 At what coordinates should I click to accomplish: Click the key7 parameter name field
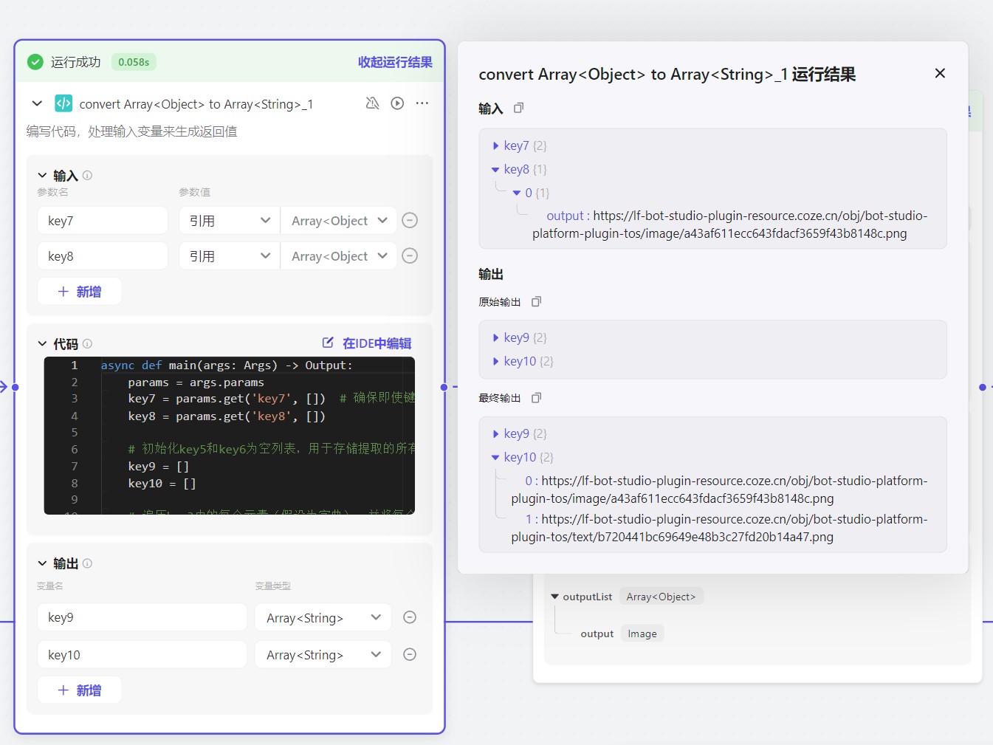click(x=103, y=220)
